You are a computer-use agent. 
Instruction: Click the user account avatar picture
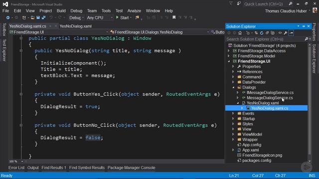point(315,10)
